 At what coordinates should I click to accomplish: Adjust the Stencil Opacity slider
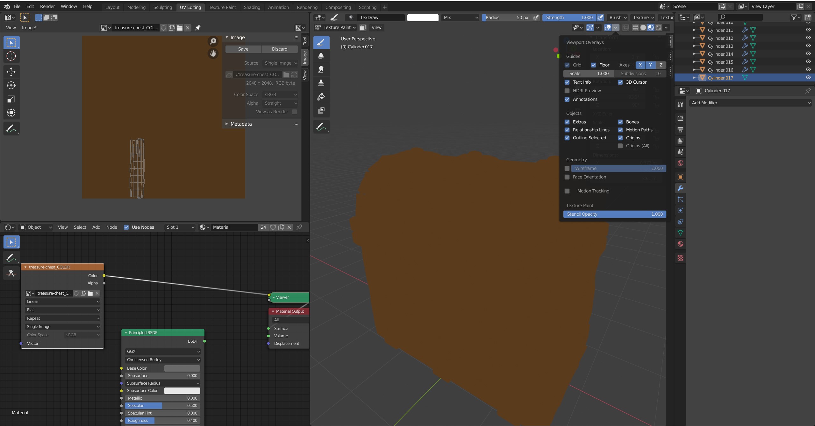click(x=614, y=214)
